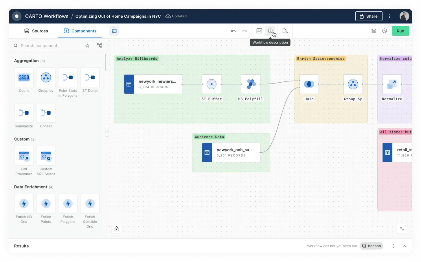
Task: Click the Workflow description toolbar icon
Action: point(271,31)
